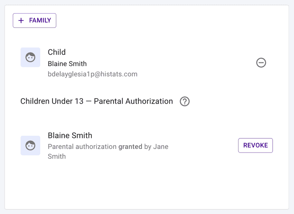Click the "Children Under 13" heading text
This screenshot has width=294, height=214.
pyautogui.click(x=52, y=101)
